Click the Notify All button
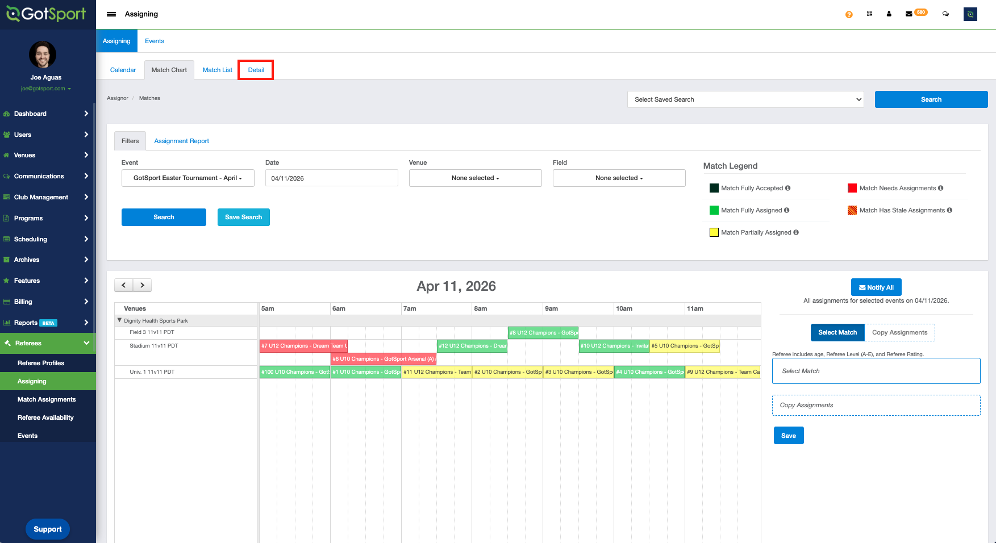996x543 pixels. tap(876, 287)
